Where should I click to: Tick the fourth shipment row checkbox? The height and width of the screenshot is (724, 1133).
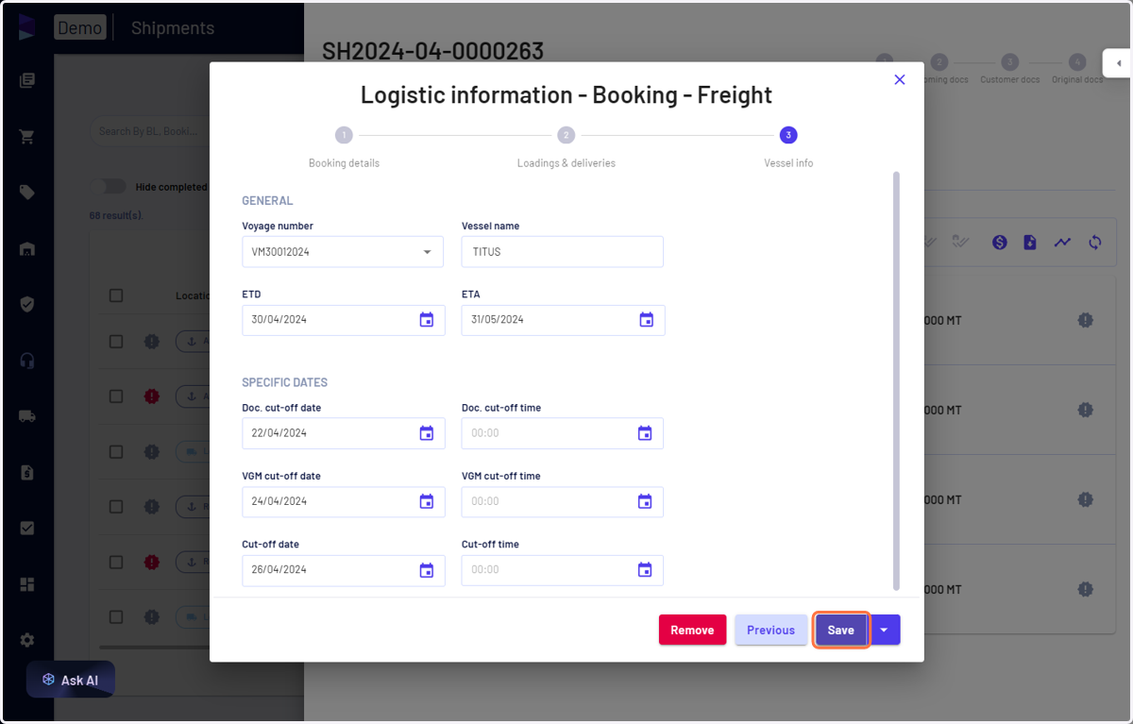pos(116,507)
